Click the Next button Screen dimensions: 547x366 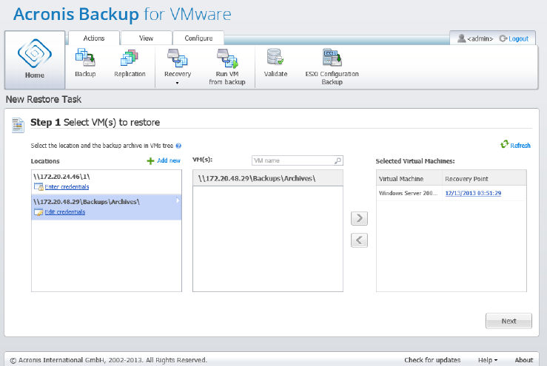pyautogui.click(x=509, y=321)
